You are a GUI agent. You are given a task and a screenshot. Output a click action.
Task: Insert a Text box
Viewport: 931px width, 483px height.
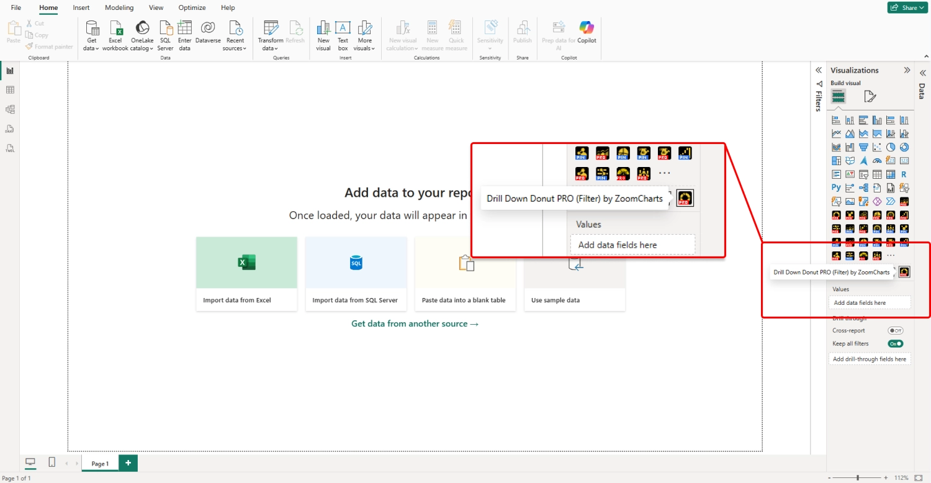[x=343, y=35]
